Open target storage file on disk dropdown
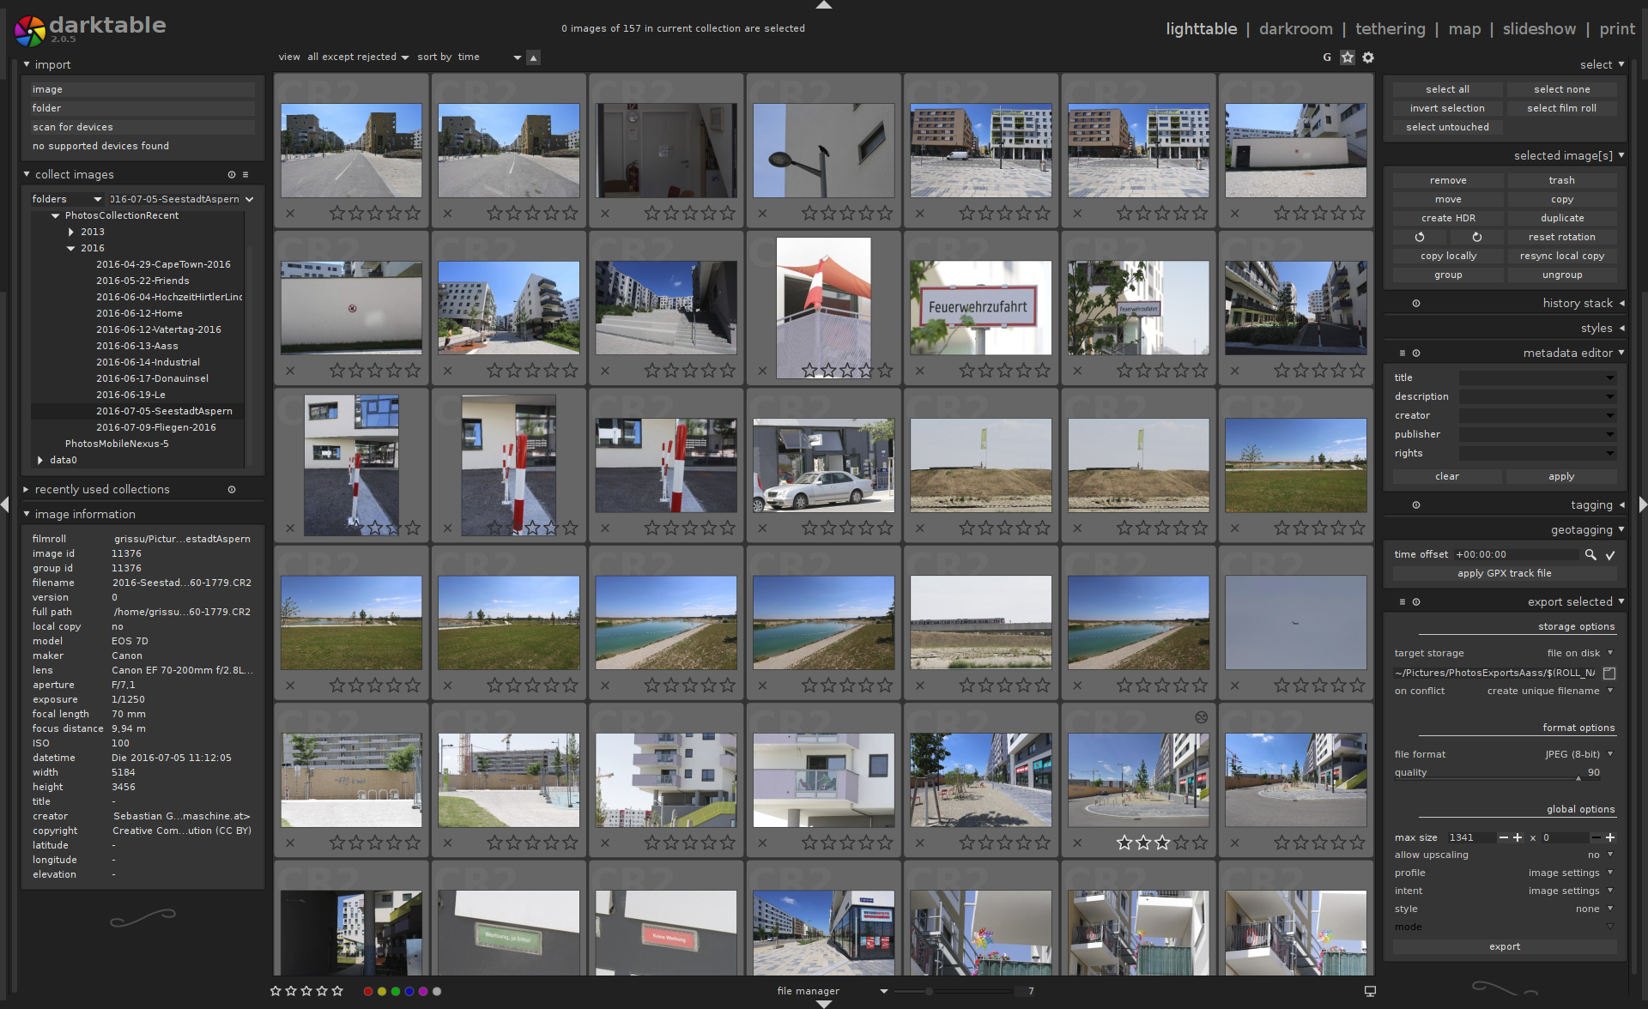This screenshot has width=1648, height=1009. pyautogui.click(x=1579, y=654)
